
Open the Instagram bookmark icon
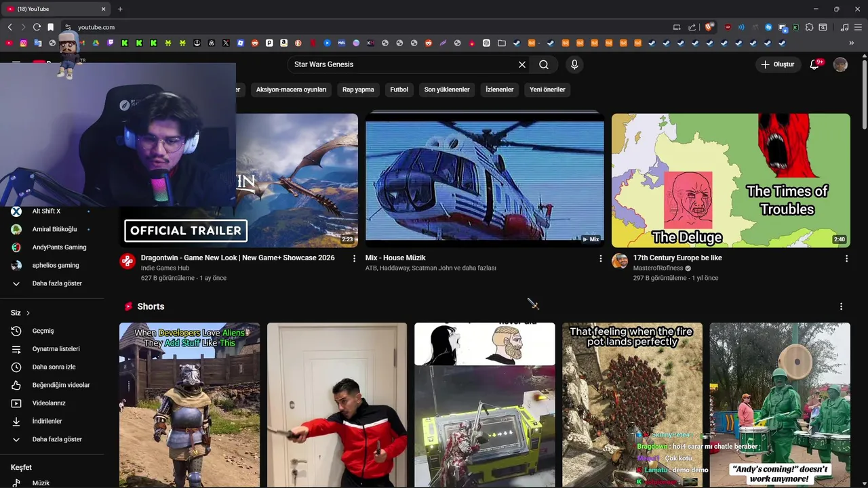(23, 43)
